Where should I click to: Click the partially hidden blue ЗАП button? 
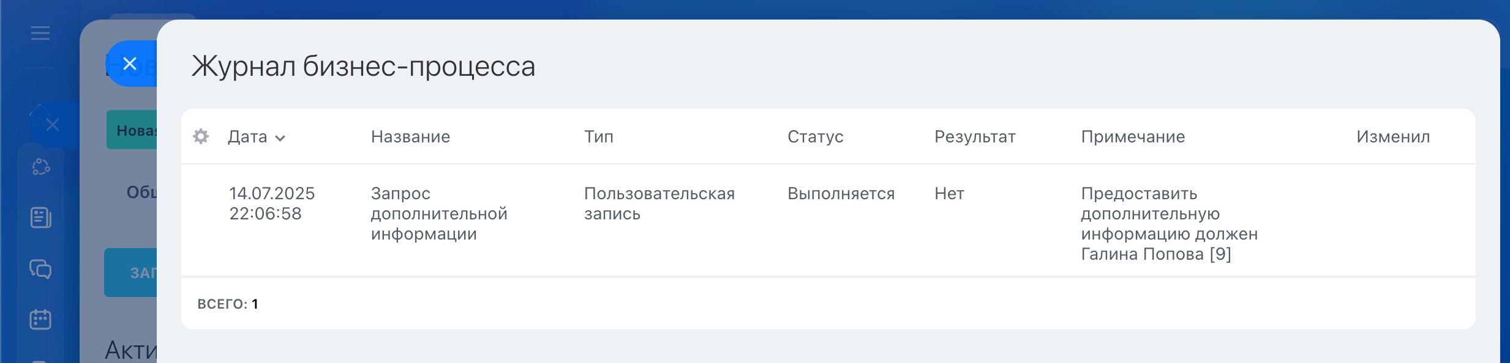130,273
